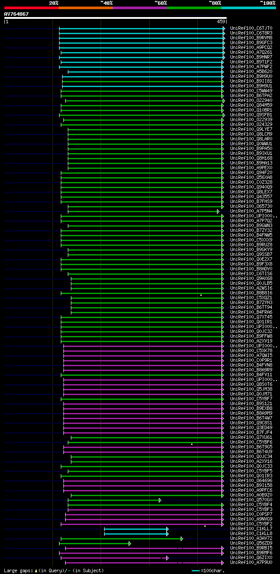The width and height of the screenshot is (280, 574).
Task: Select the UniRef100_Q9AX68 label
Action: pyautogui.click(x=251, y=279)
